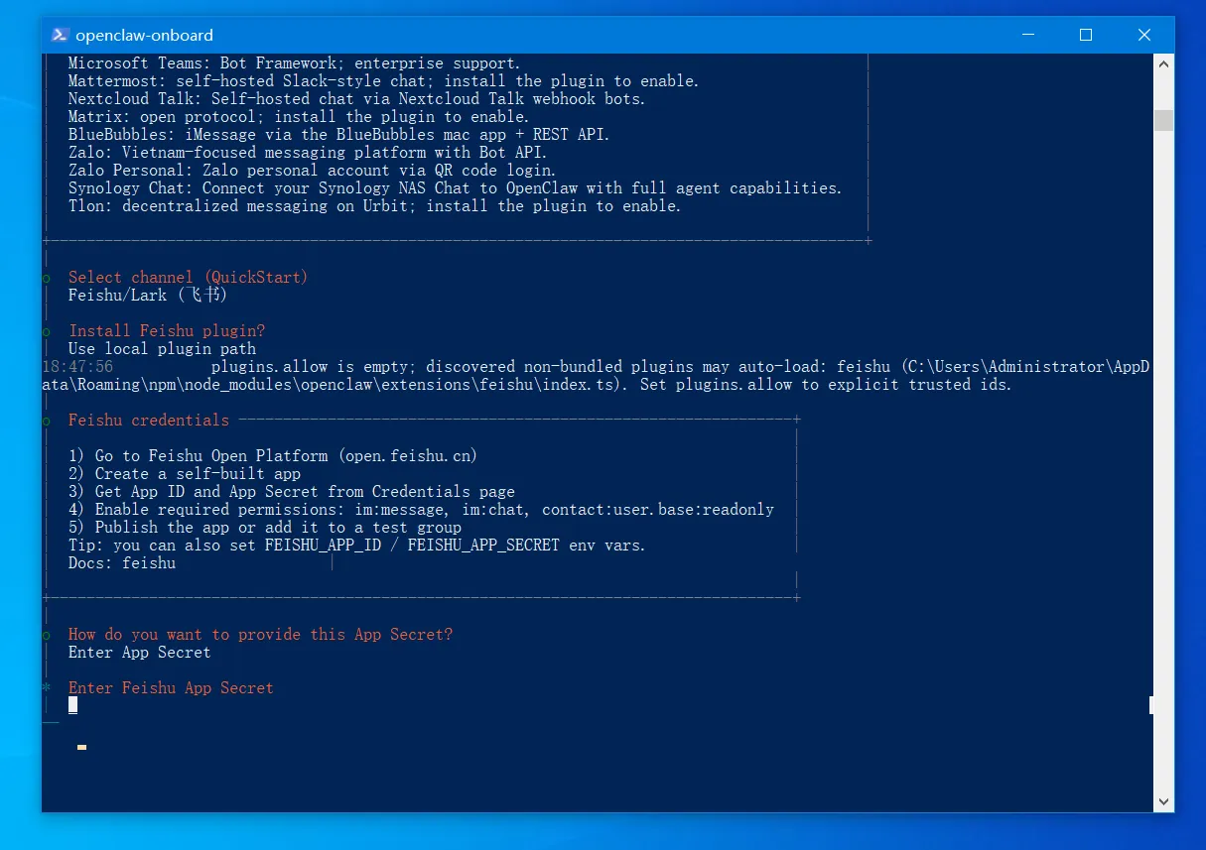1206x850 pixels.
Task: Close the openclaw-onboard terminal window
Action: pos(1144,35)
